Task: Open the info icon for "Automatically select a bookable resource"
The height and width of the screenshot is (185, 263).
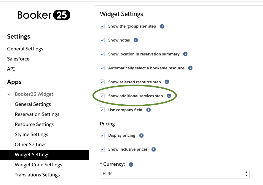Action: (190, 68)
